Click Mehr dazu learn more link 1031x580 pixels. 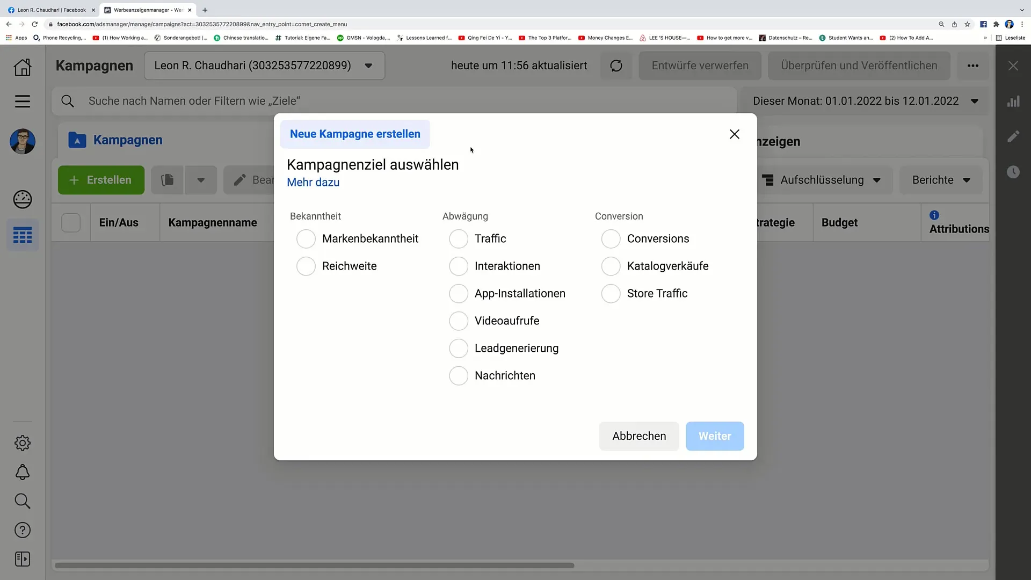[x=313, y=182]
